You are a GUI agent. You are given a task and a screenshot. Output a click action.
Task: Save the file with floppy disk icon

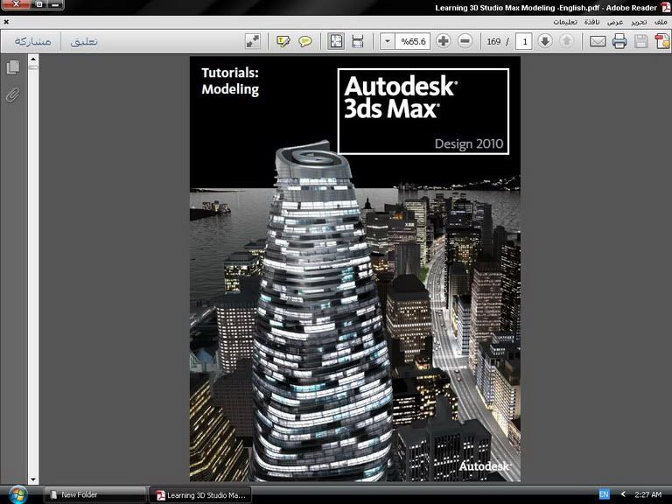click(x=641, y=42)
